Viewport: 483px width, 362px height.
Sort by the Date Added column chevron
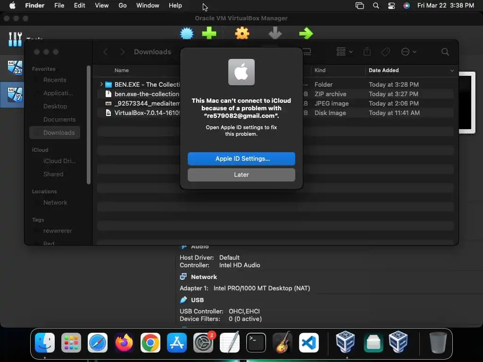(x=452, y=71)
